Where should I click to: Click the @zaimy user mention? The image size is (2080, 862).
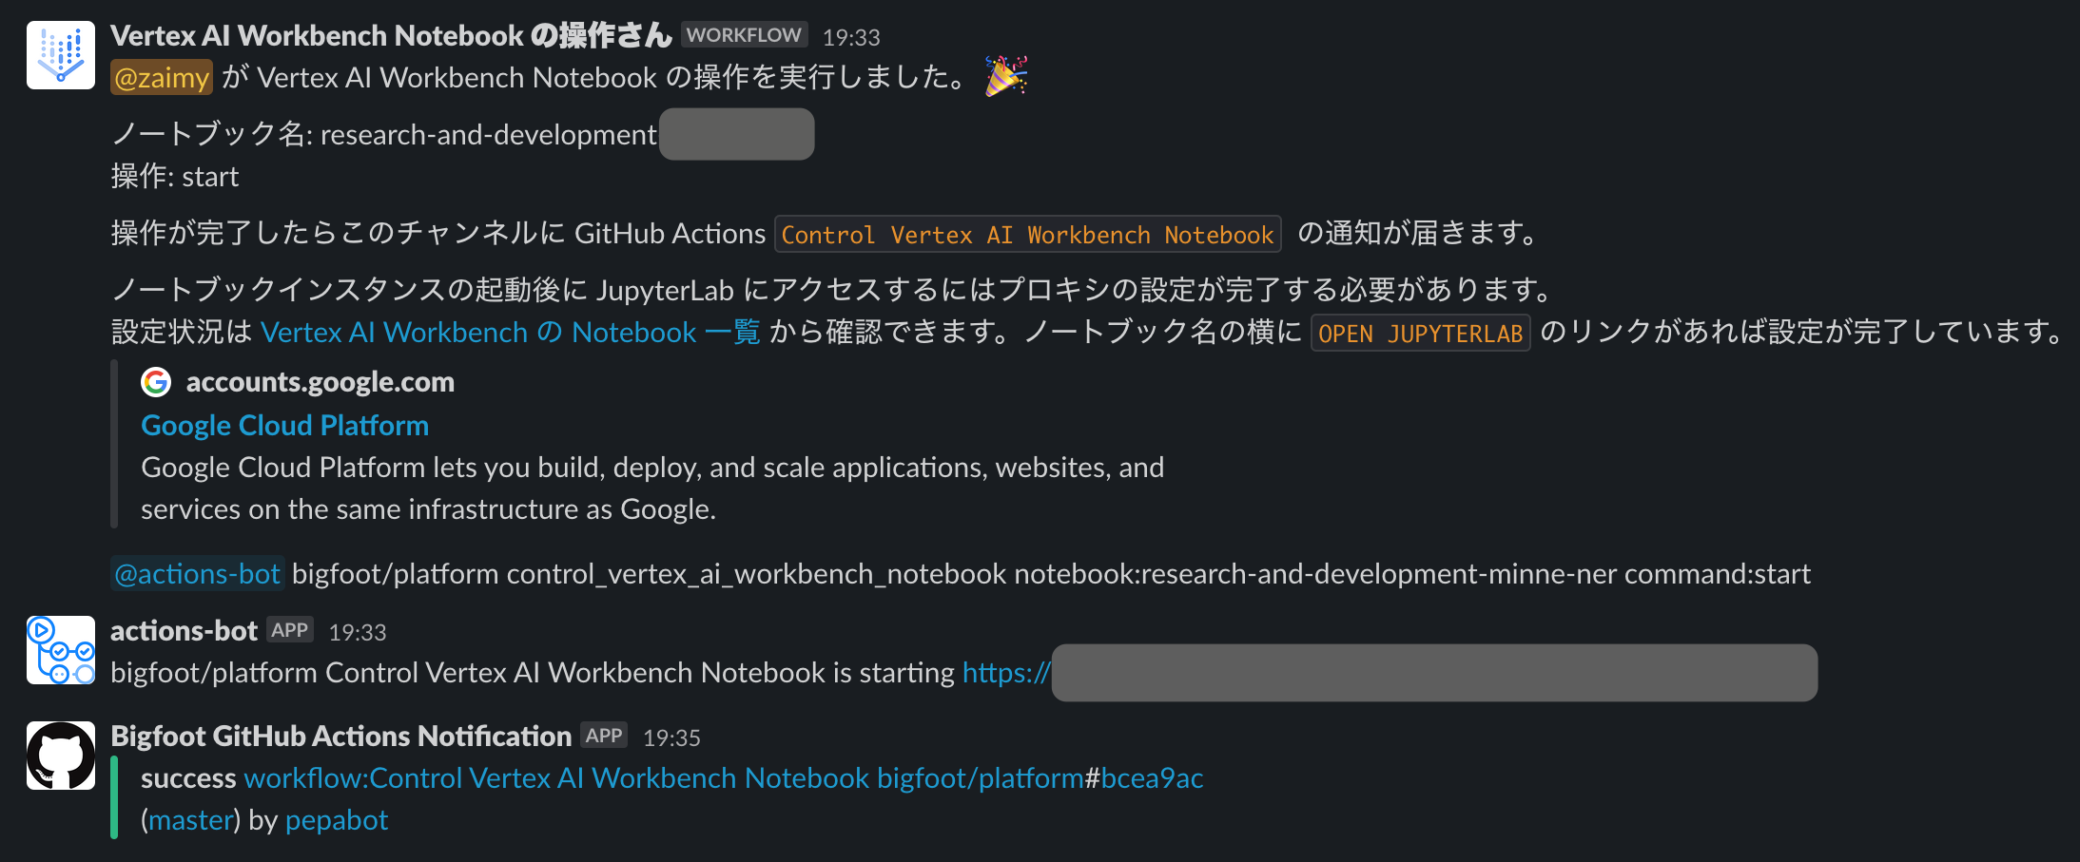tap(161, 77)
